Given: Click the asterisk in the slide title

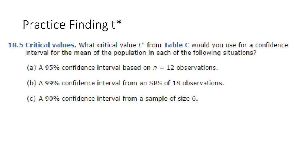Looking at the screenshot, I should point(119,23).
